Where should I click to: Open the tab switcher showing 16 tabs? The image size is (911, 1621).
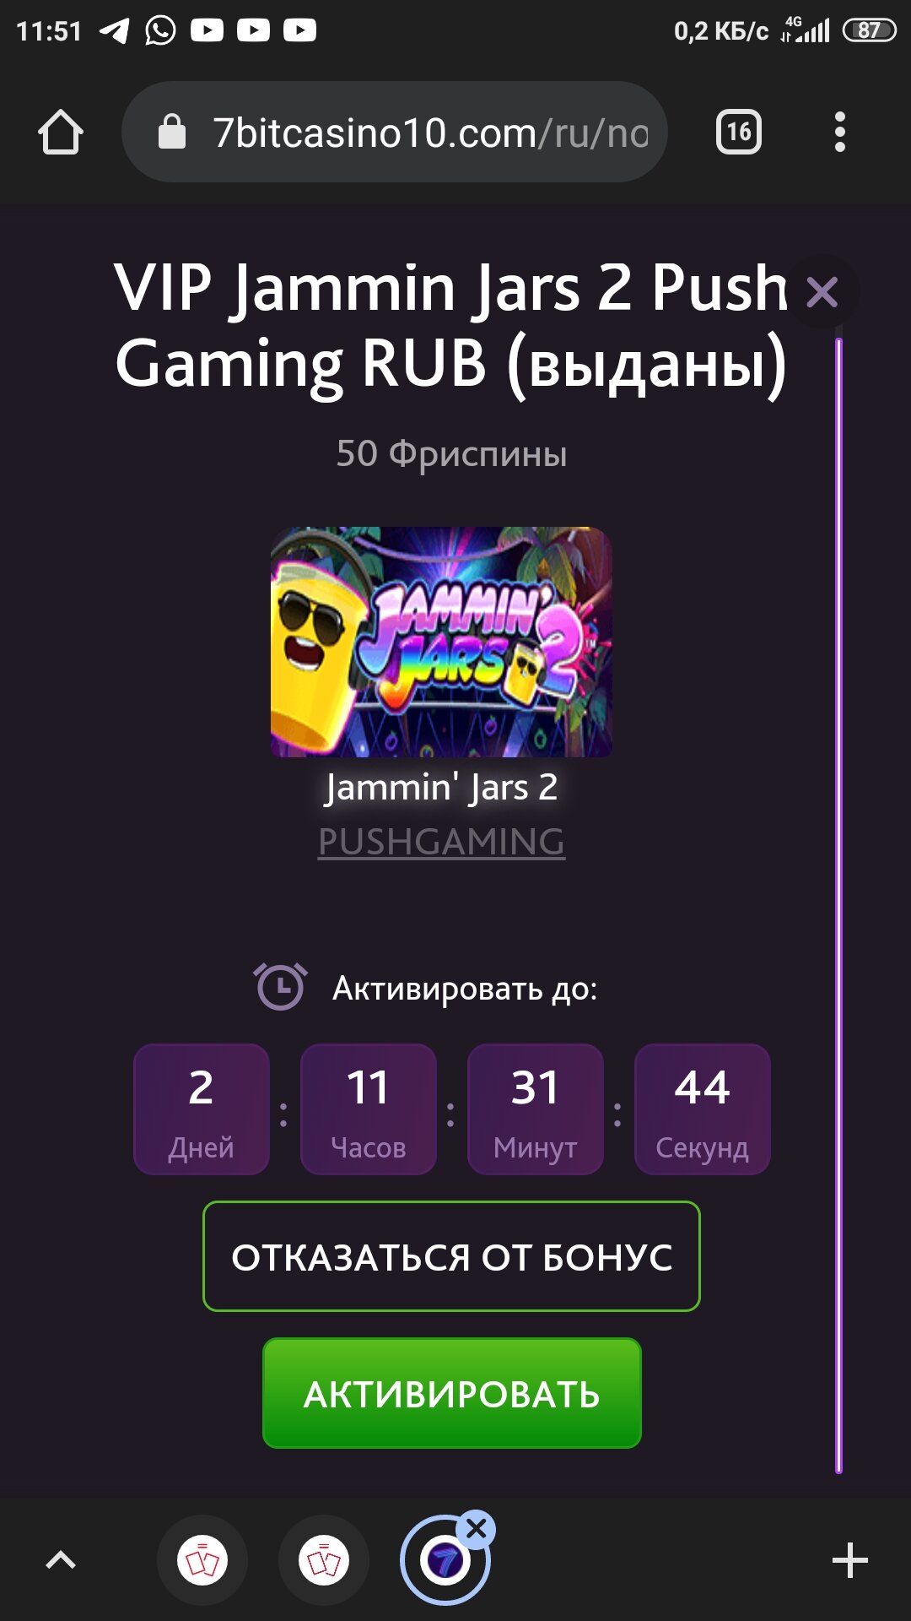pos(739,132)
